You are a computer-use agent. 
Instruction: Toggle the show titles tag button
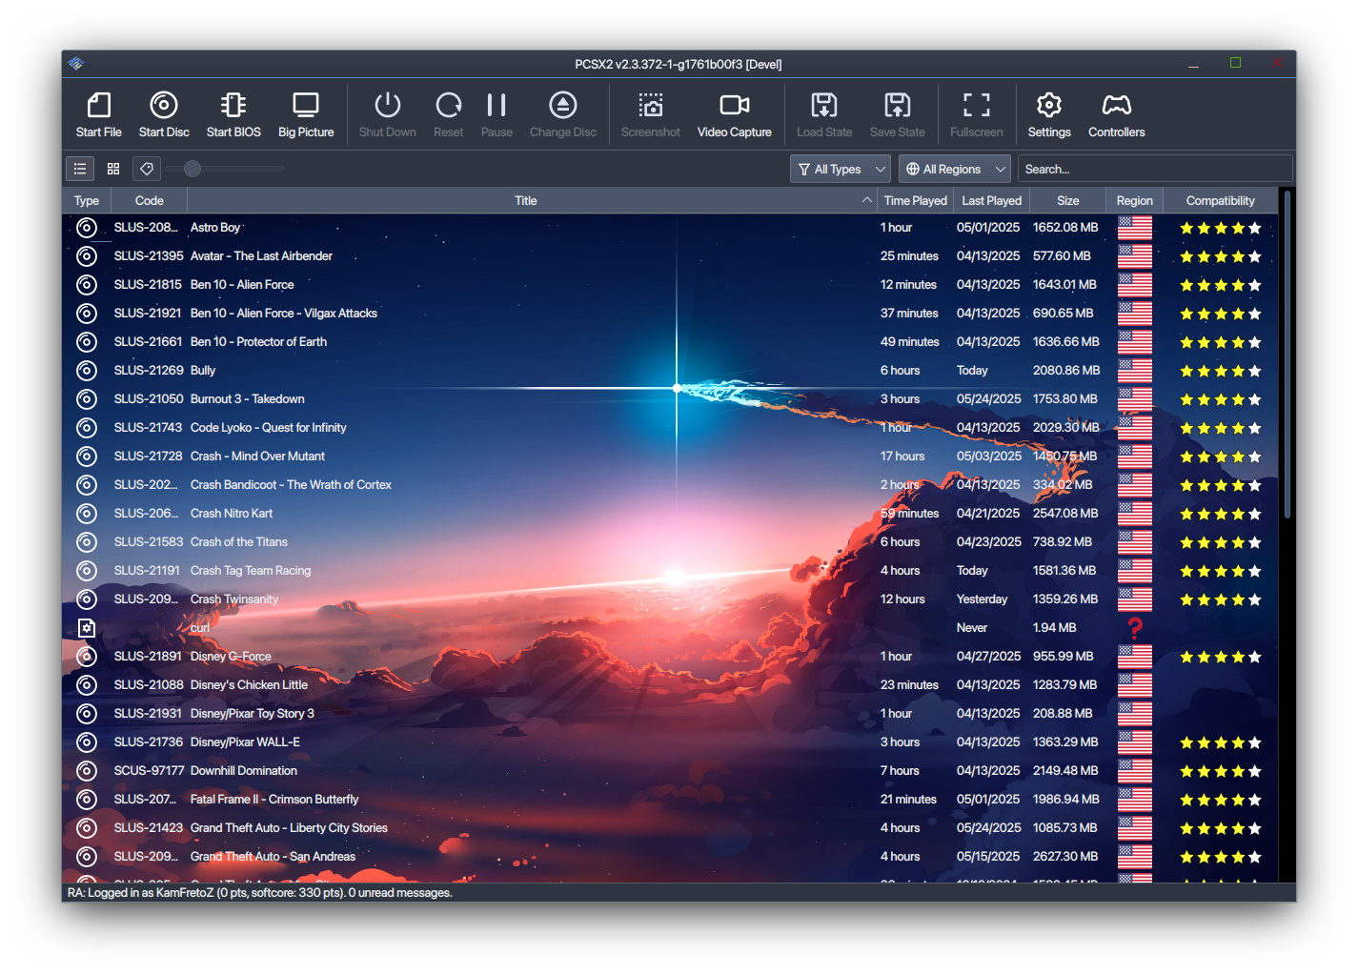(147, 169)
